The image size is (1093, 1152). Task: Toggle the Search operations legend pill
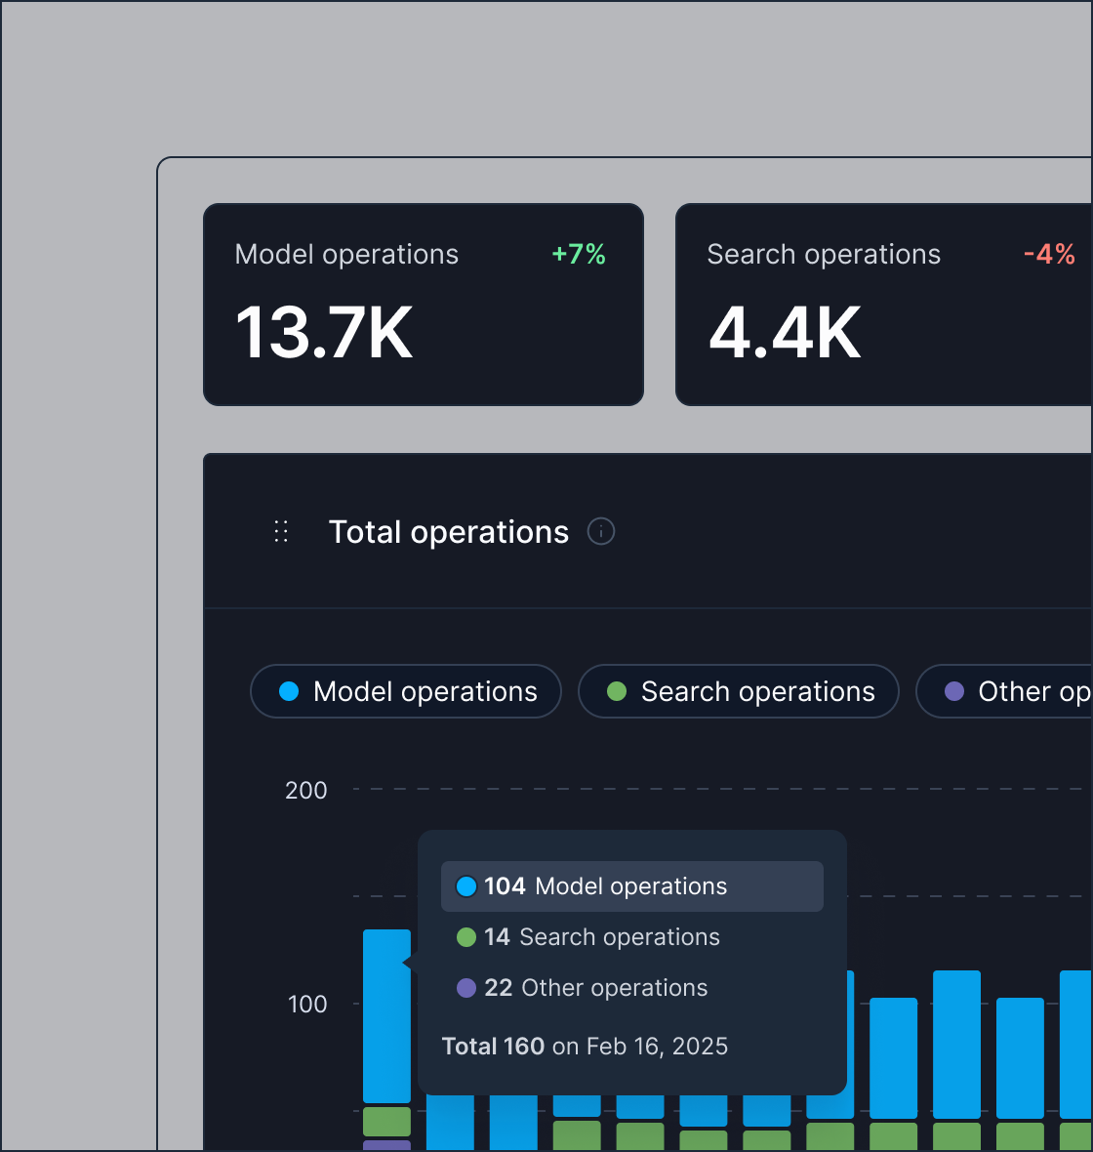739,691
